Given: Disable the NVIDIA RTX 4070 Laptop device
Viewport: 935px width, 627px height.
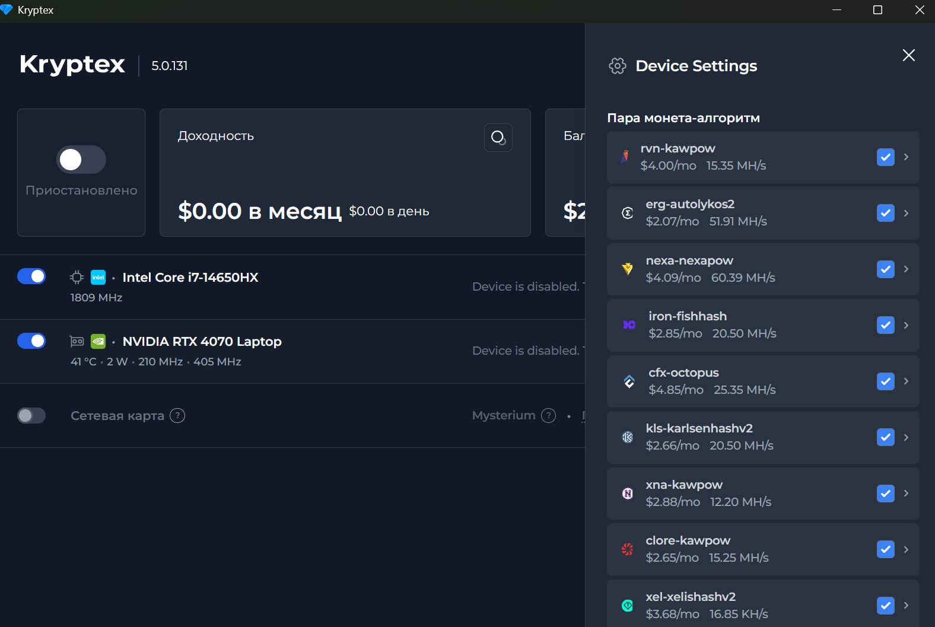Looking at the screenshot, I should (31, 340).
